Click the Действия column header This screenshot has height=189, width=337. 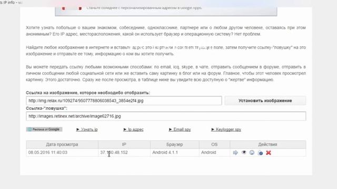[x=268, y=144]
